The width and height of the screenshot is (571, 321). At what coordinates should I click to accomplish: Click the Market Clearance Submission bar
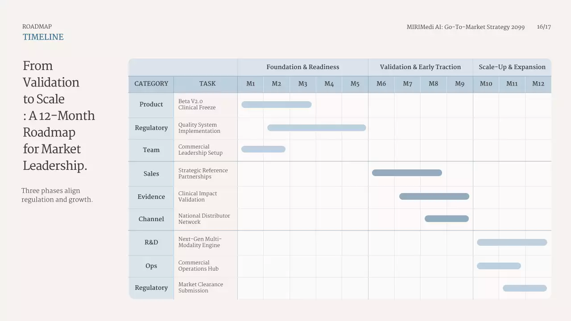(x=525, y=288)
